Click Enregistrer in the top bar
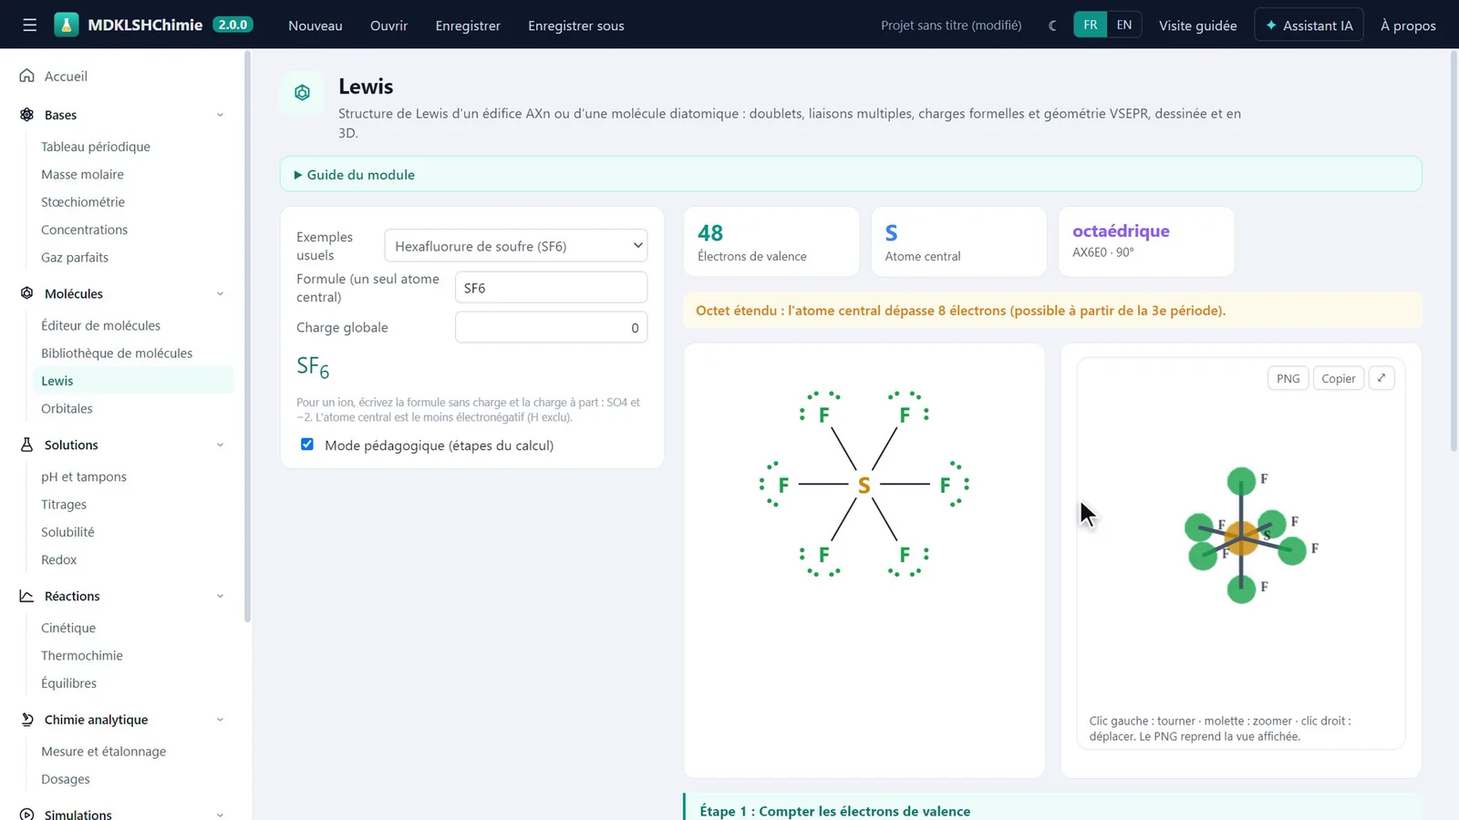The width and height of the screenshot is (1459, 820). tap(468, 26)
